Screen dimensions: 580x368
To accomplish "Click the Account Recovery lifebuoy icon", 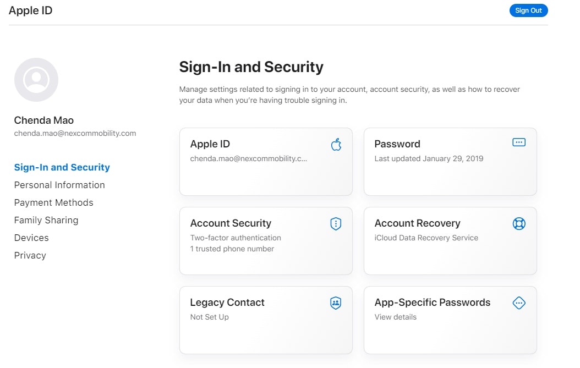I will click(518, 223).
